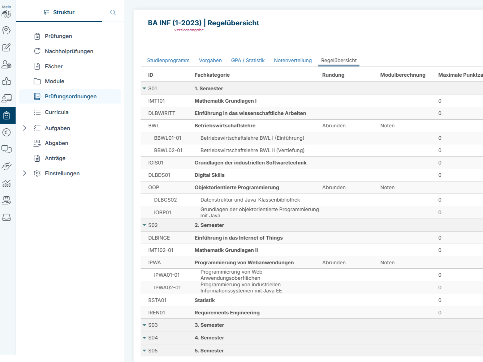Expand the Einstellungen entry
The image size is (483, 362).
click(25, 173)
